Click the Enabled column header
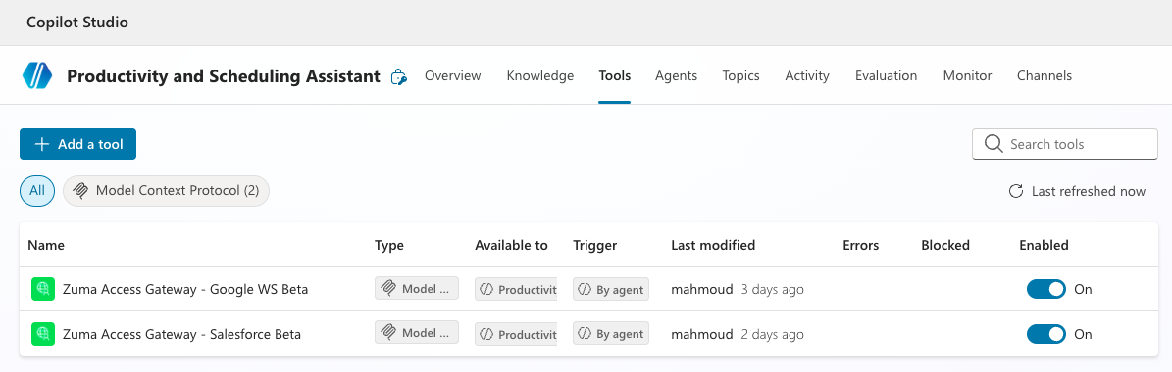The width and height of the screenshot is (1172, 372). click(x=1045, y=245)
